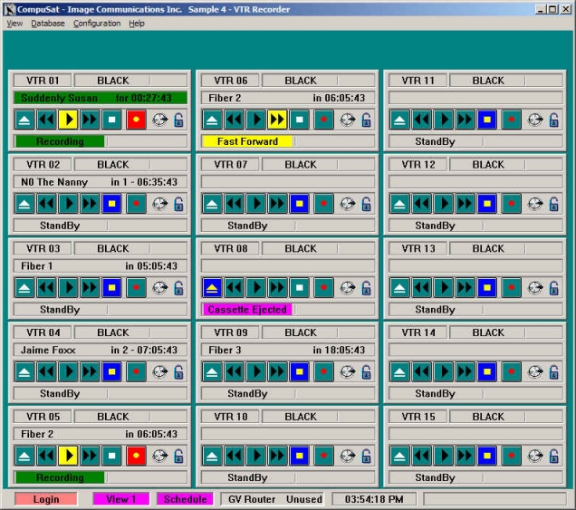
Task: Eject the cassette on VTR 12
Action: click(400, 204)
